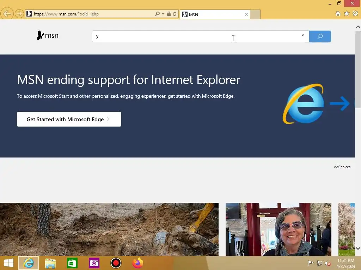Viewport: 361px width, 270px height.
Task: Open Action Center flag tray icon
Action: pos(311,263)
